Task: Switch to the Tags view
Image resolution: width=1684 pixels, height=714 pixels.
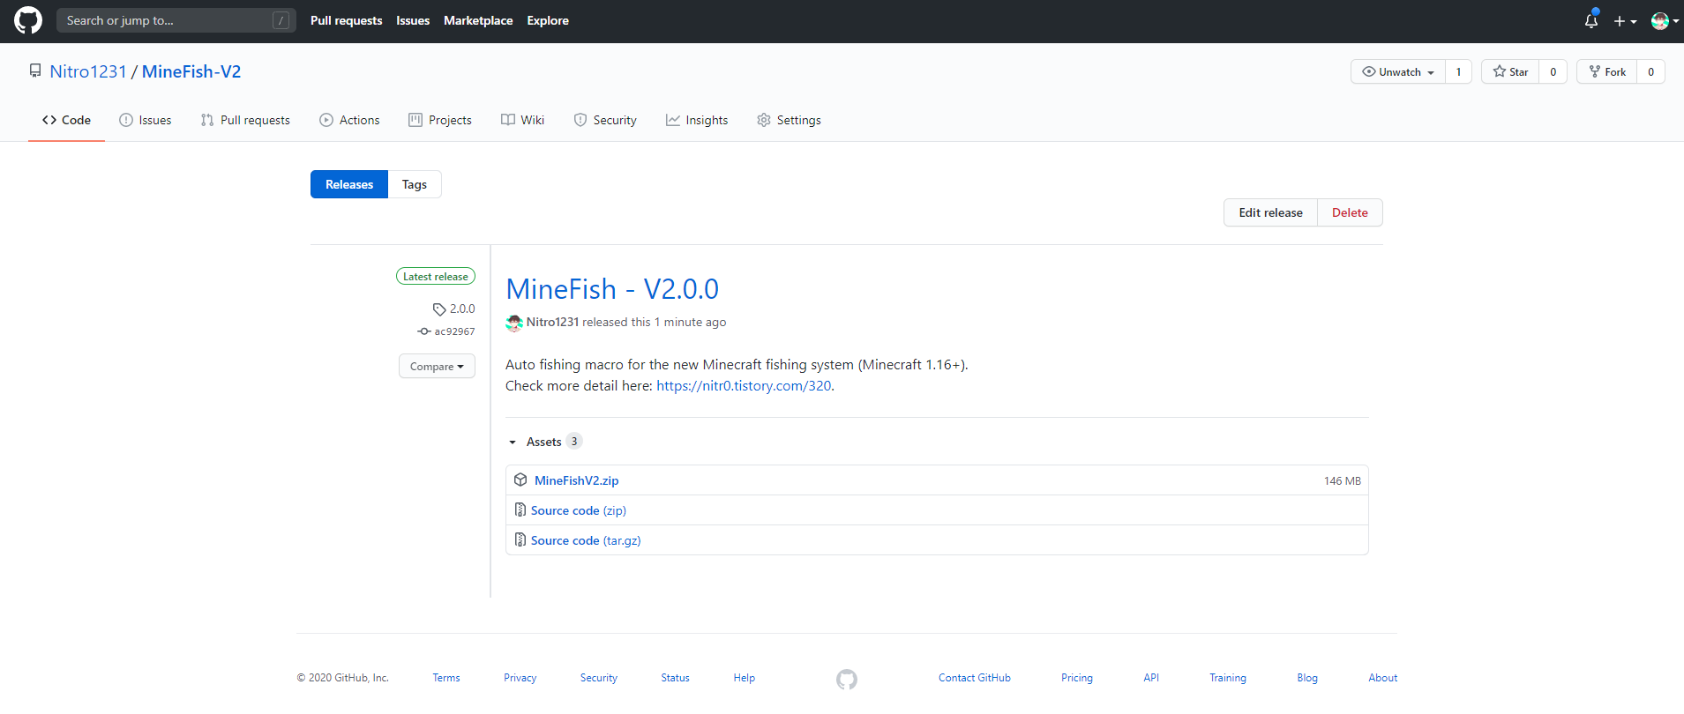Action: click(415, 184)
